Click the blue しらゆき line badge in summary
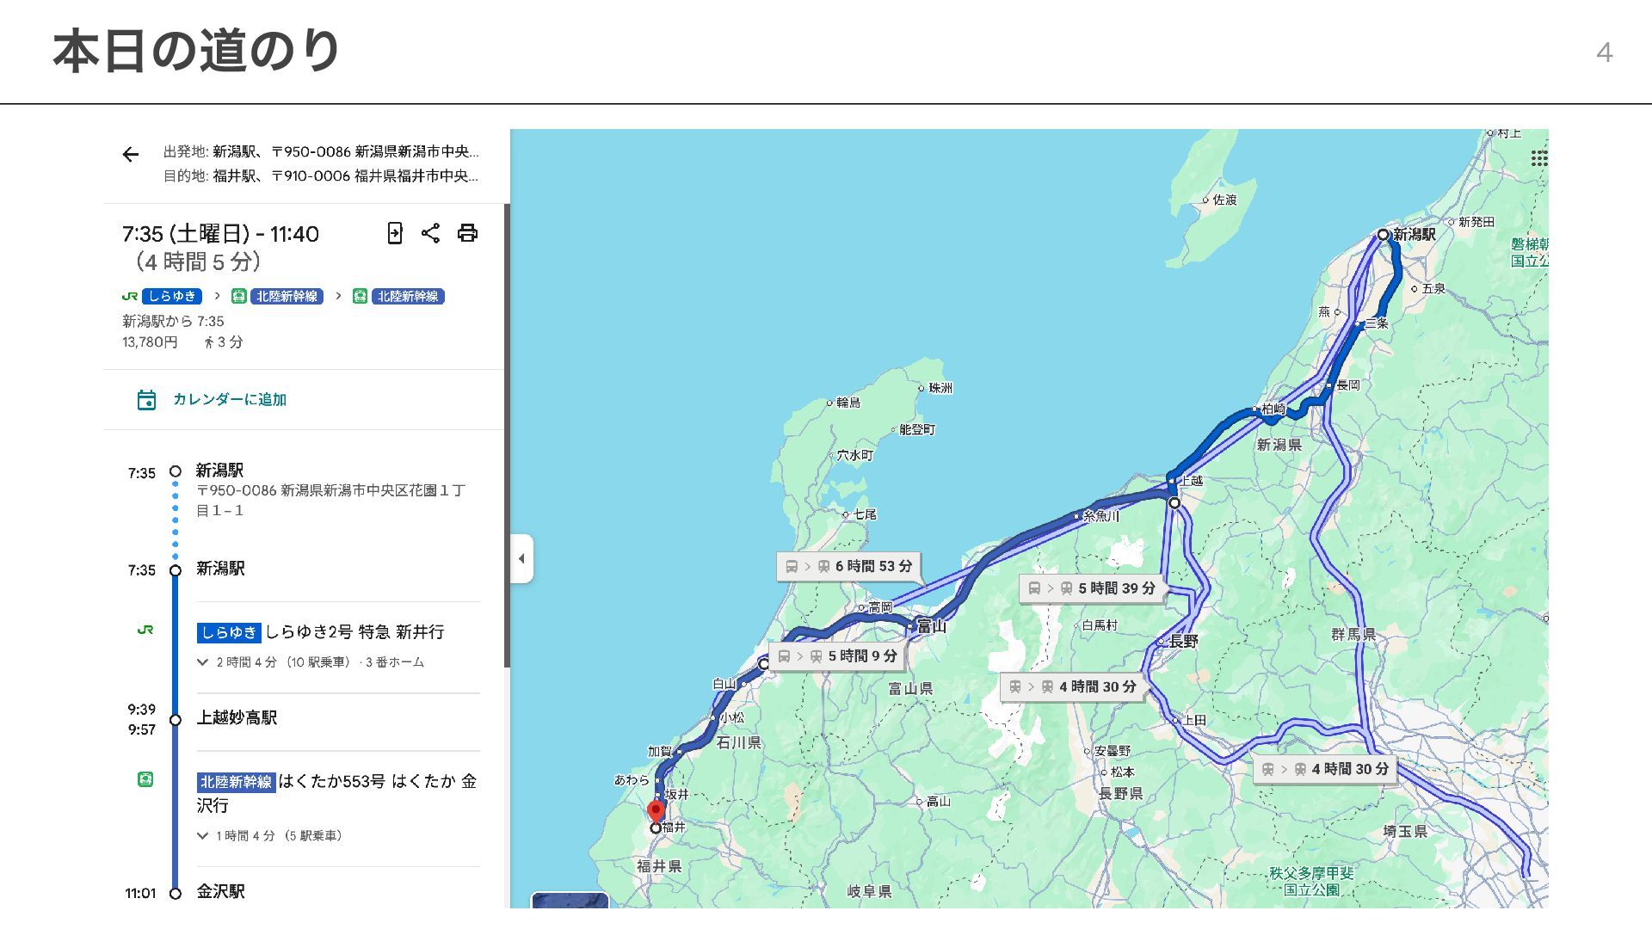1652x929 pixels. [x=172, y=296]
